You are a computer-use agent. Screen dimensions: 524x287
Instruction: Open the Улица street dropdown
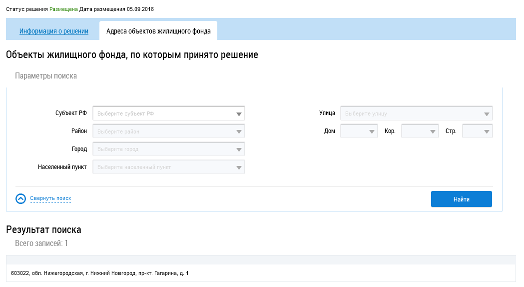487,114
